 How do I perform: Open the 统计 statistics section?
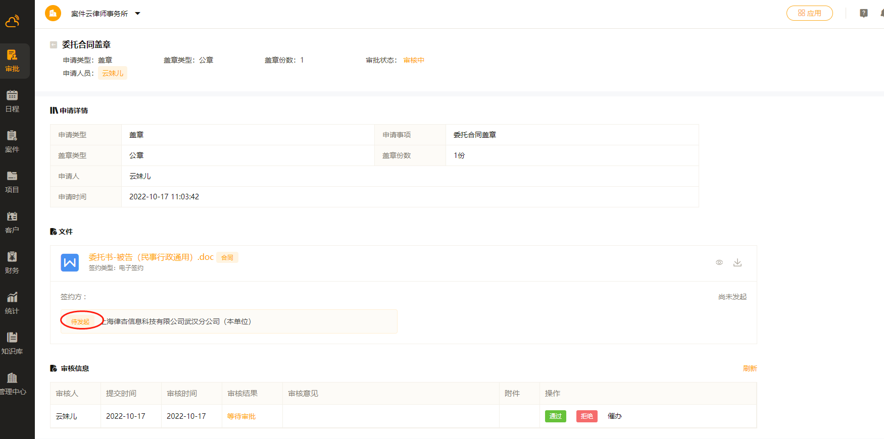(13, 303)
